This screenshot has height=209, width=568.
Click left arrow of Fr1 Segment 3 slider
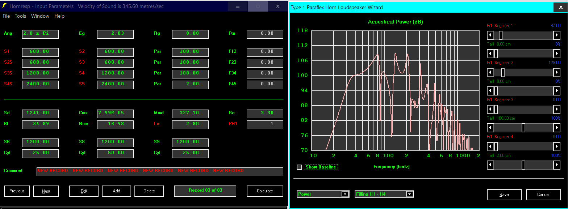(x=490, y=109)
